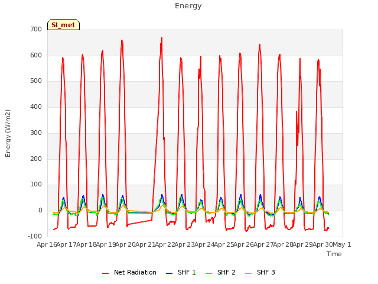Click the Apr 30 x-axis tick label
Screen dimensions: 378x284
(x=322, y=244)
